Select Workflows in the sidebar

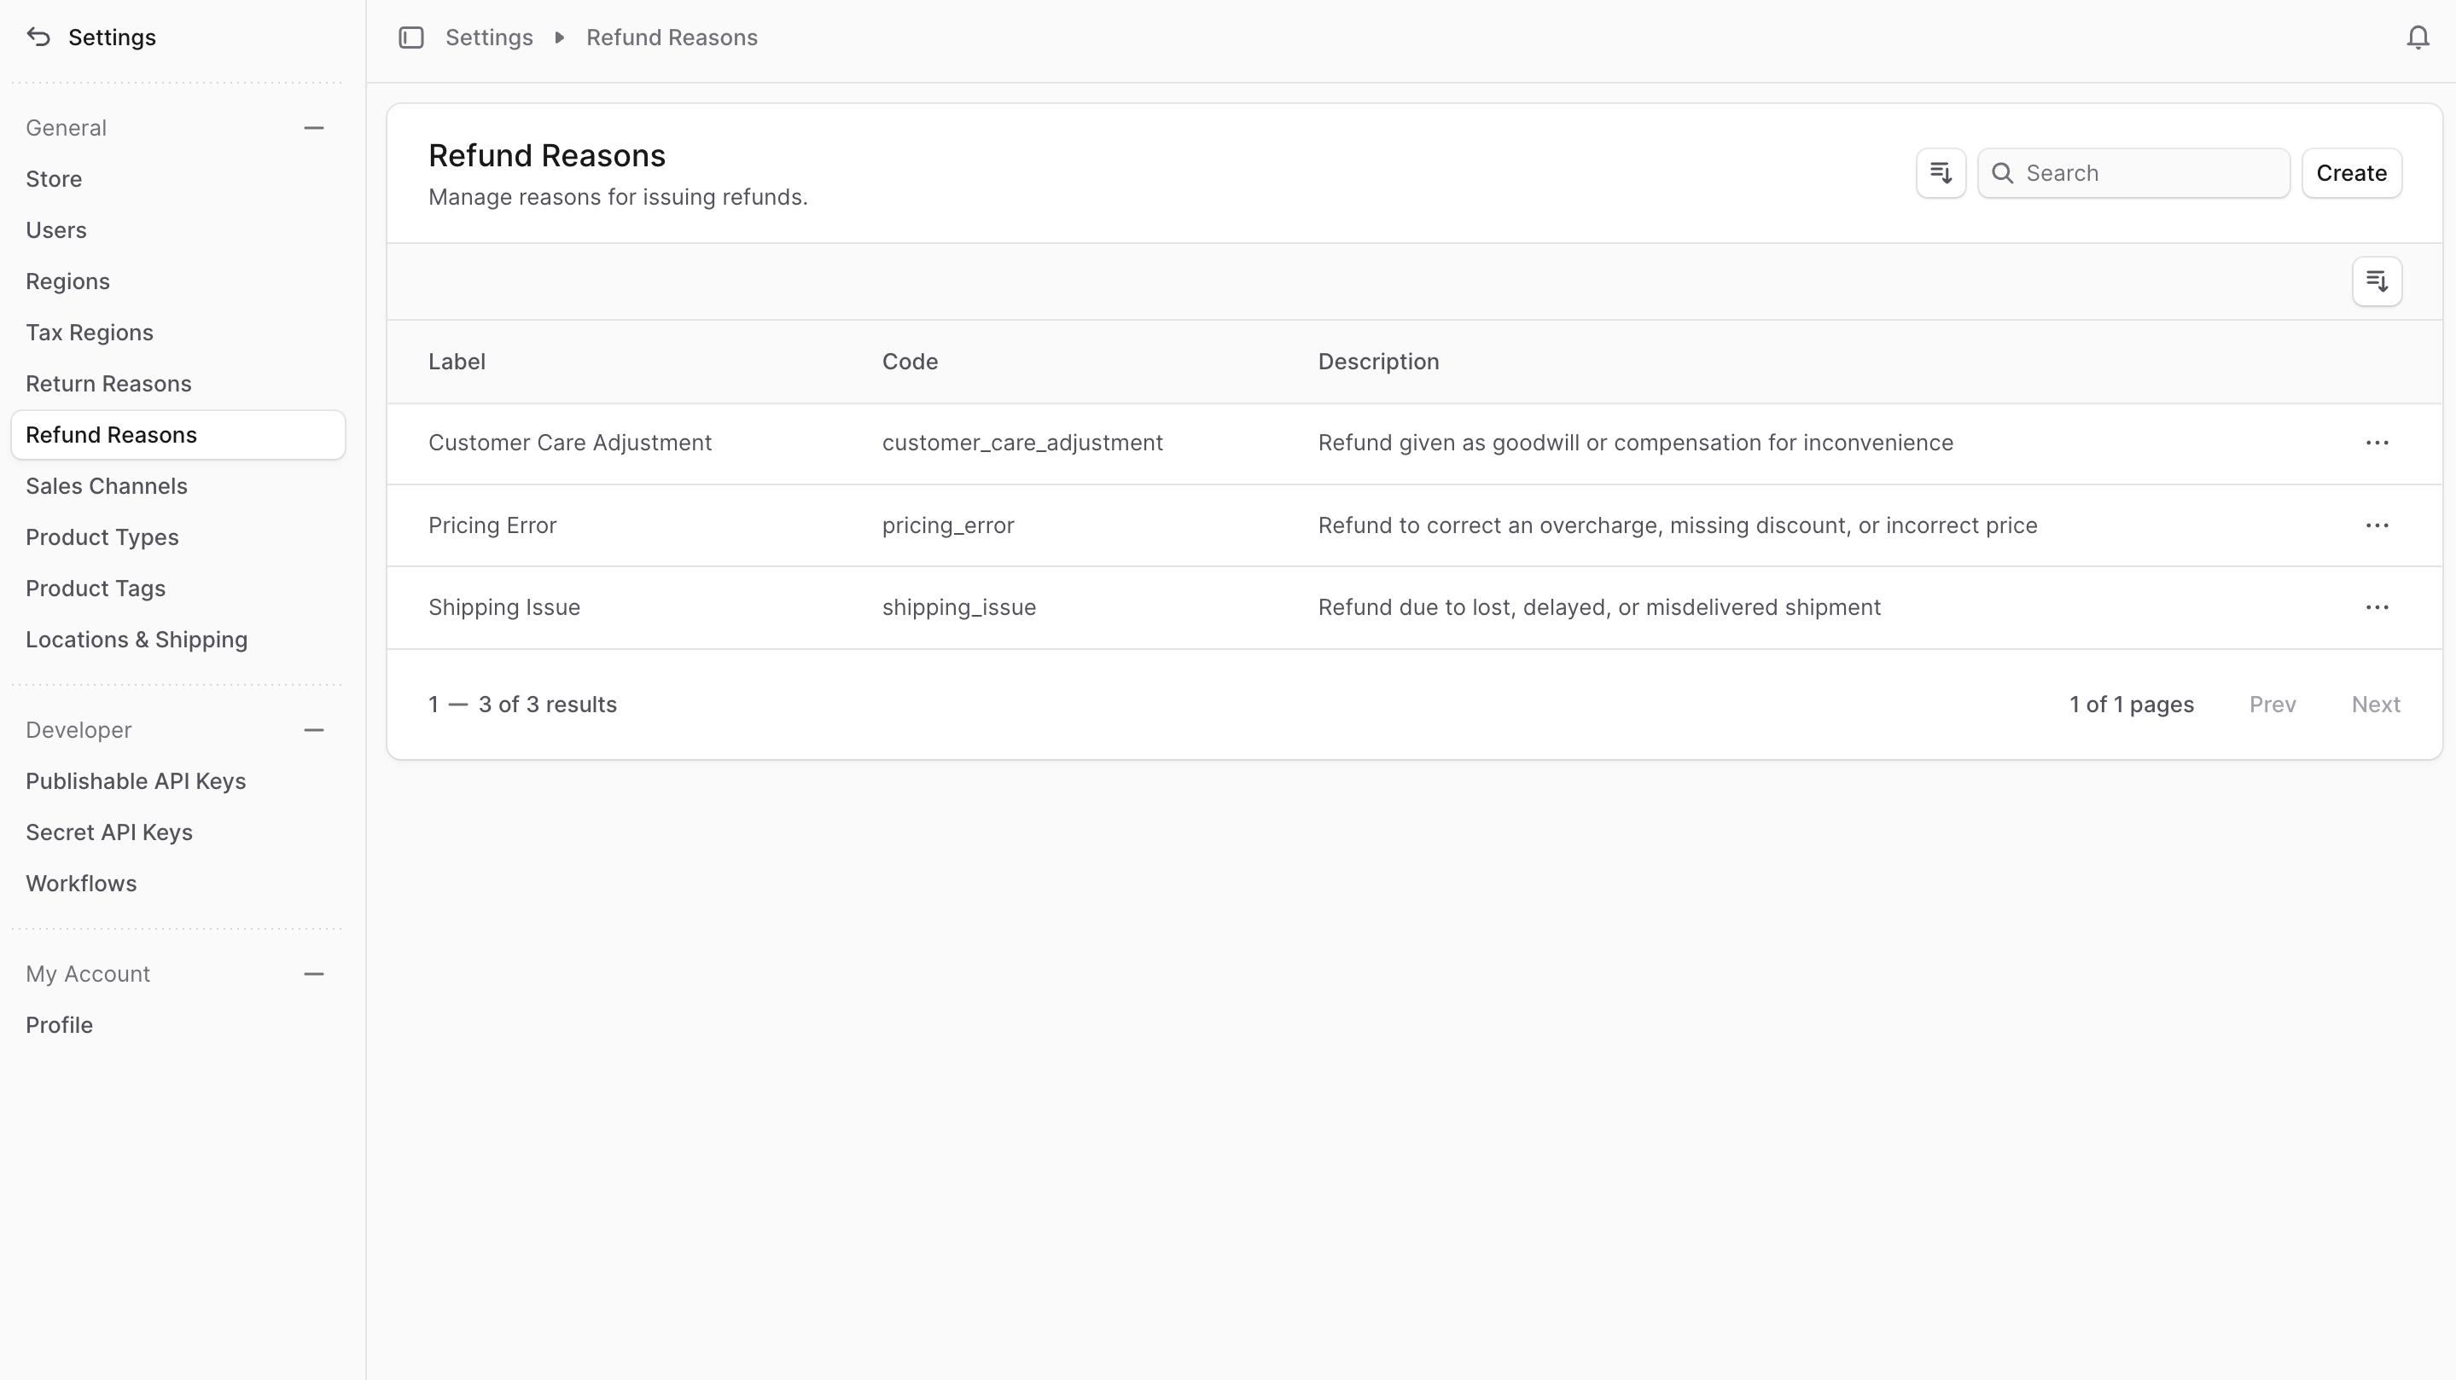pyautogui.click(x=81, y=883)
